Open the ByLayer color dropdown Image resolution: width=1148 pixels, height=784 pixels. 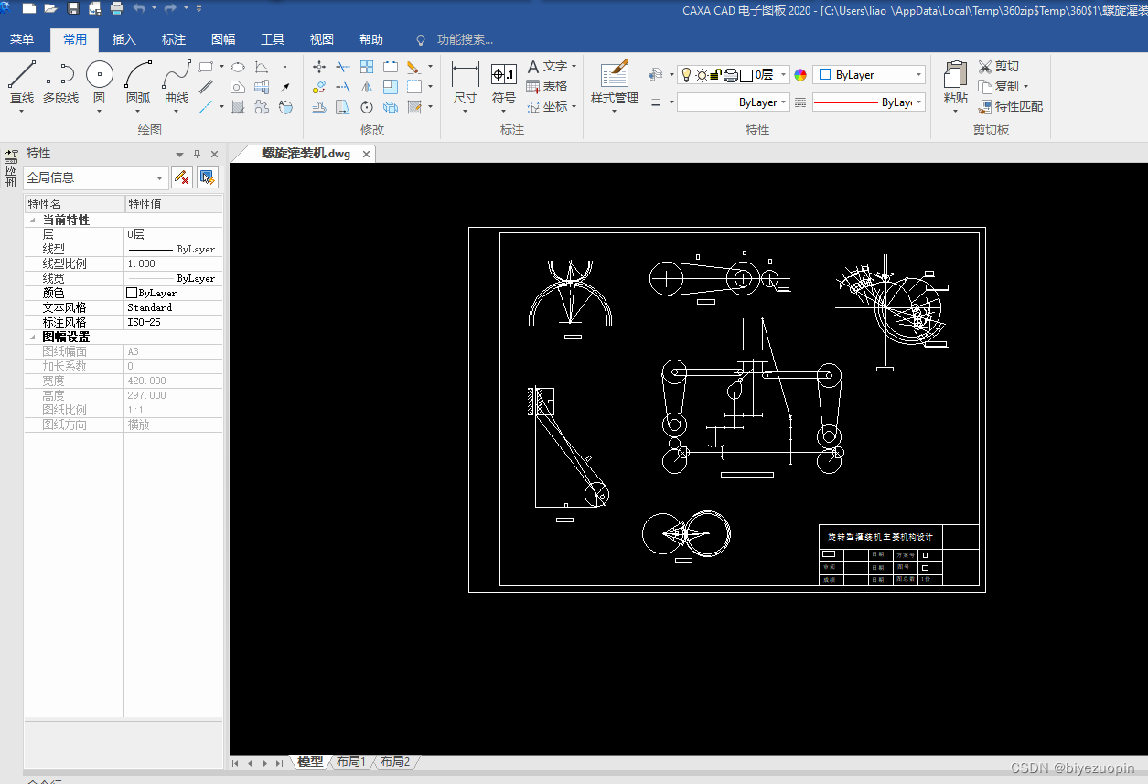coord(919,75)
